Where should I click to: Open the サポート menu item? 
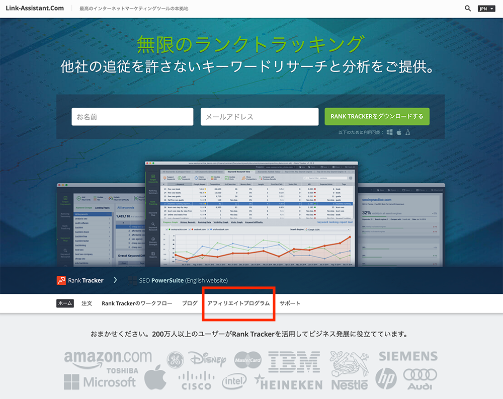(x=290, y=303)
